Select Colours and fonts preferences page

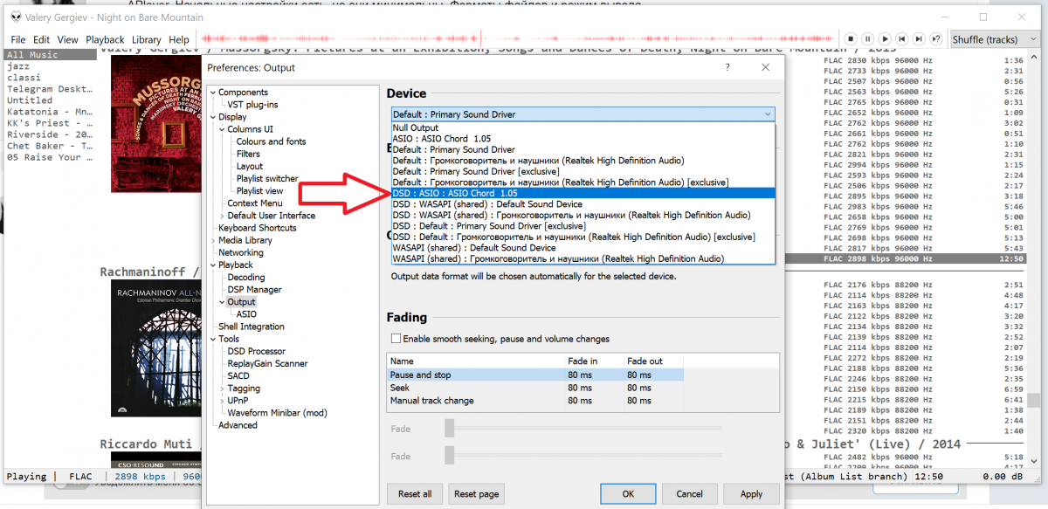tap(271, 141)
